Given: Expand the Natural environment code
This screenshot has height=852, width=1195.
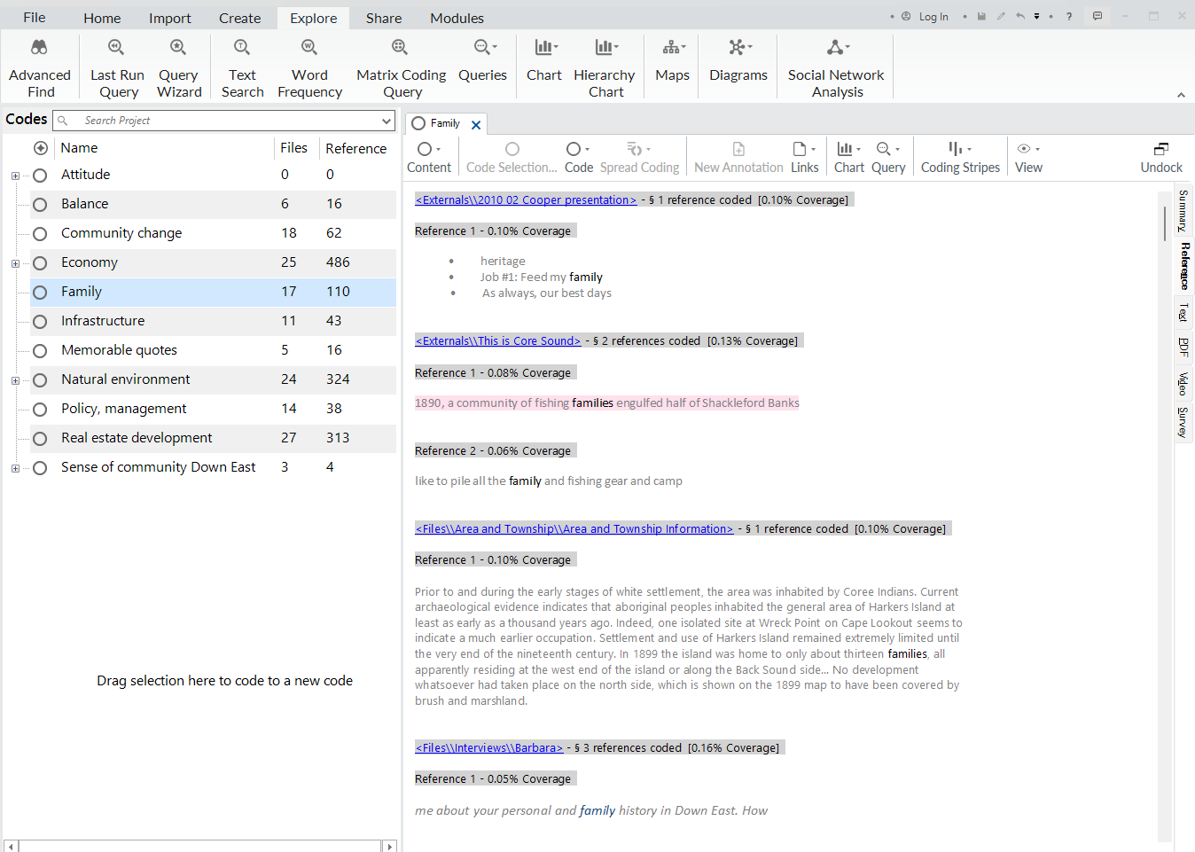Looking at the screenshot, I should 14,380.
